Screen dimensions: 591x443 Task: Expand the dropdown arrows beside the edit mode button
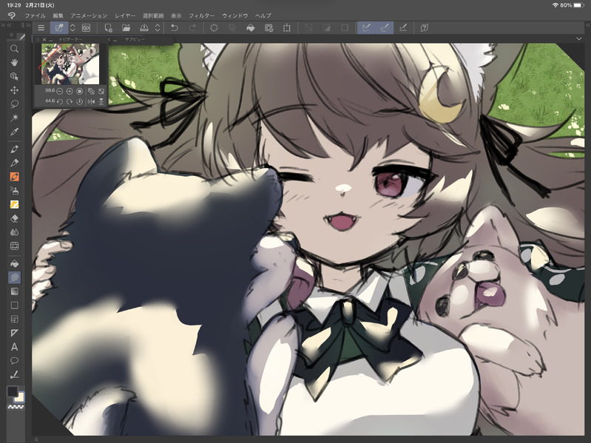tap(72, 27)
